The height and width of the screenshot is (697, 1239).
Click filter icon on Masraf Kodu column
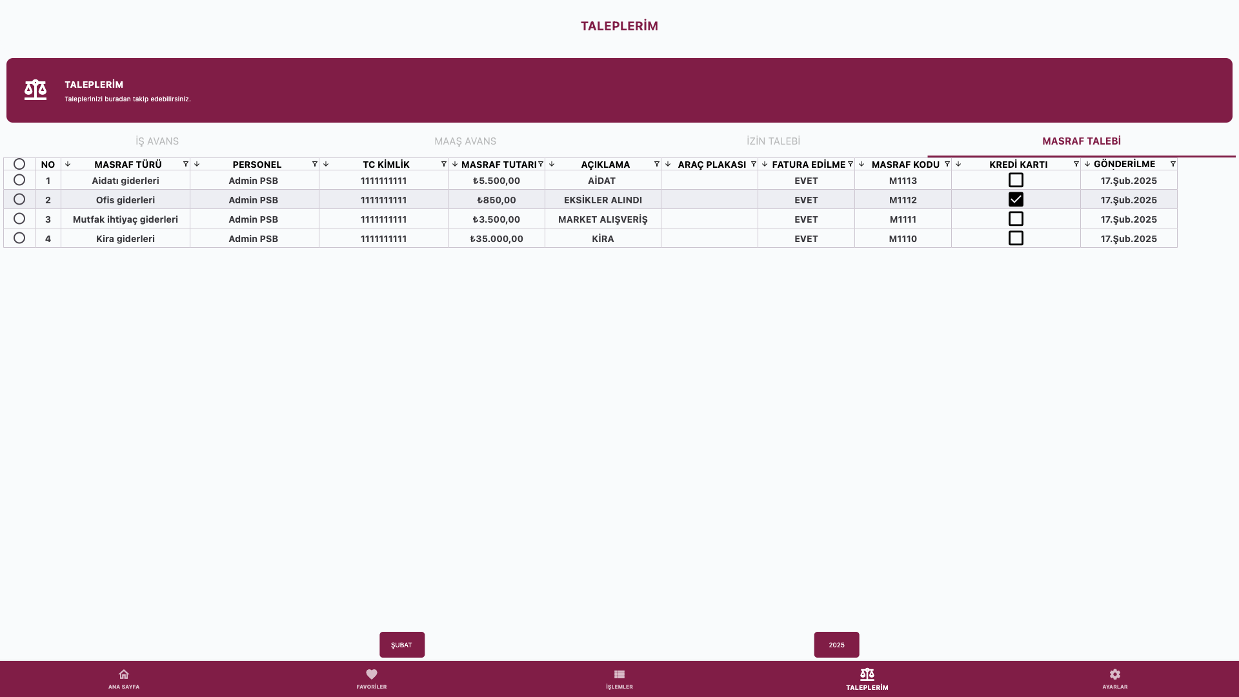click(947, 164)
